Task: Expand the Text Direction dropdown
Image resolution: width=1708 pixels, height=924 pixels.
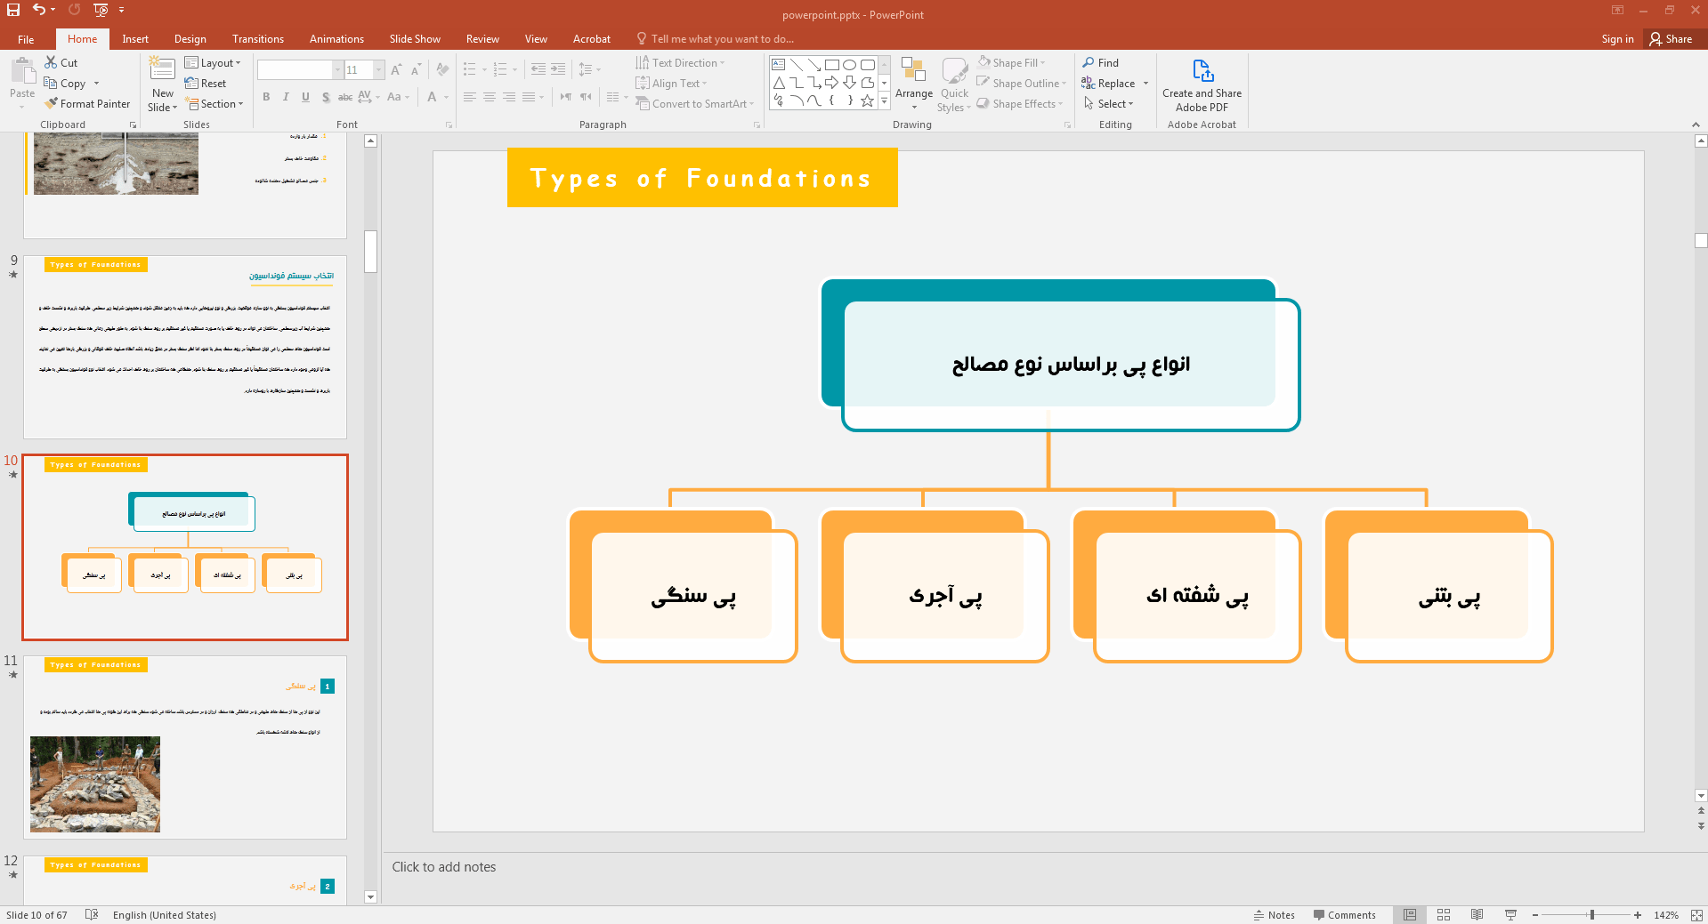Action: click(681, 62)
